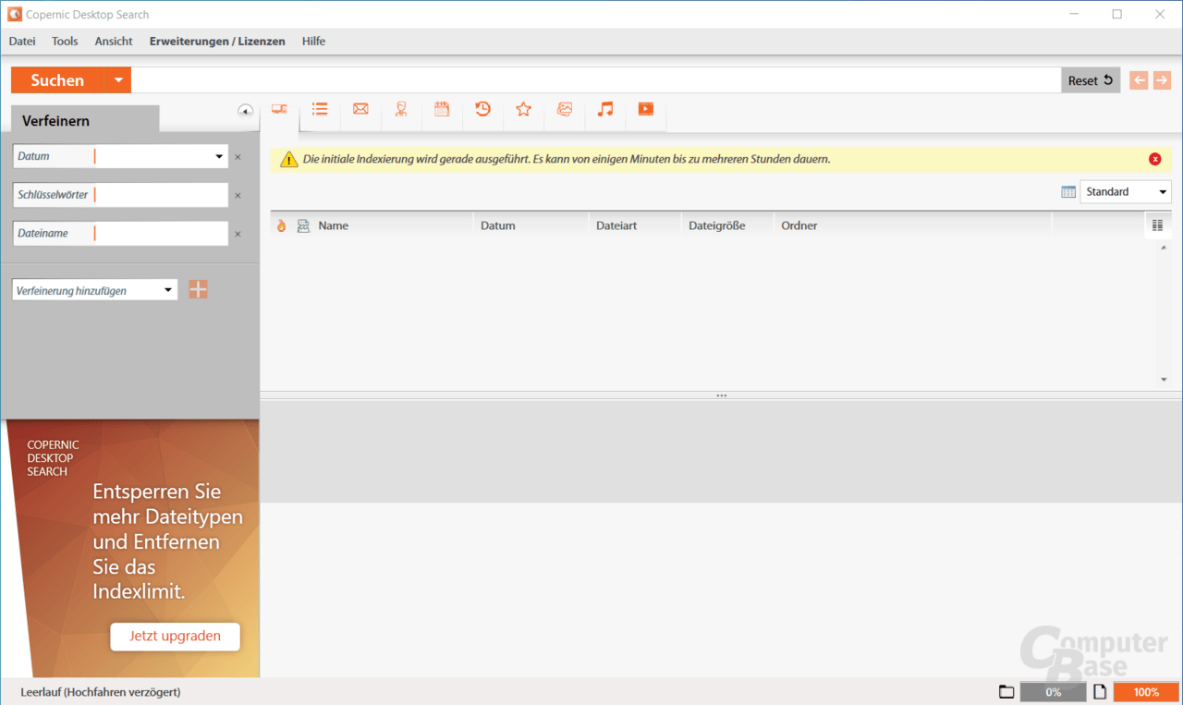Open the person (contacts) category tab
Screen dimensions: 1183x705
pos(401,109)
